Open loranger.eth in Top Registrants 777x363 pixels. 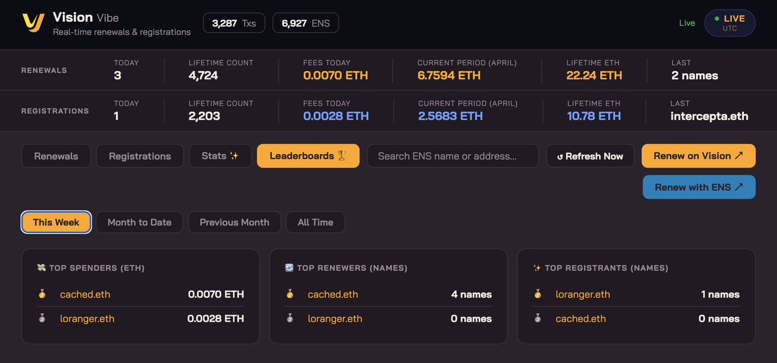583,294
